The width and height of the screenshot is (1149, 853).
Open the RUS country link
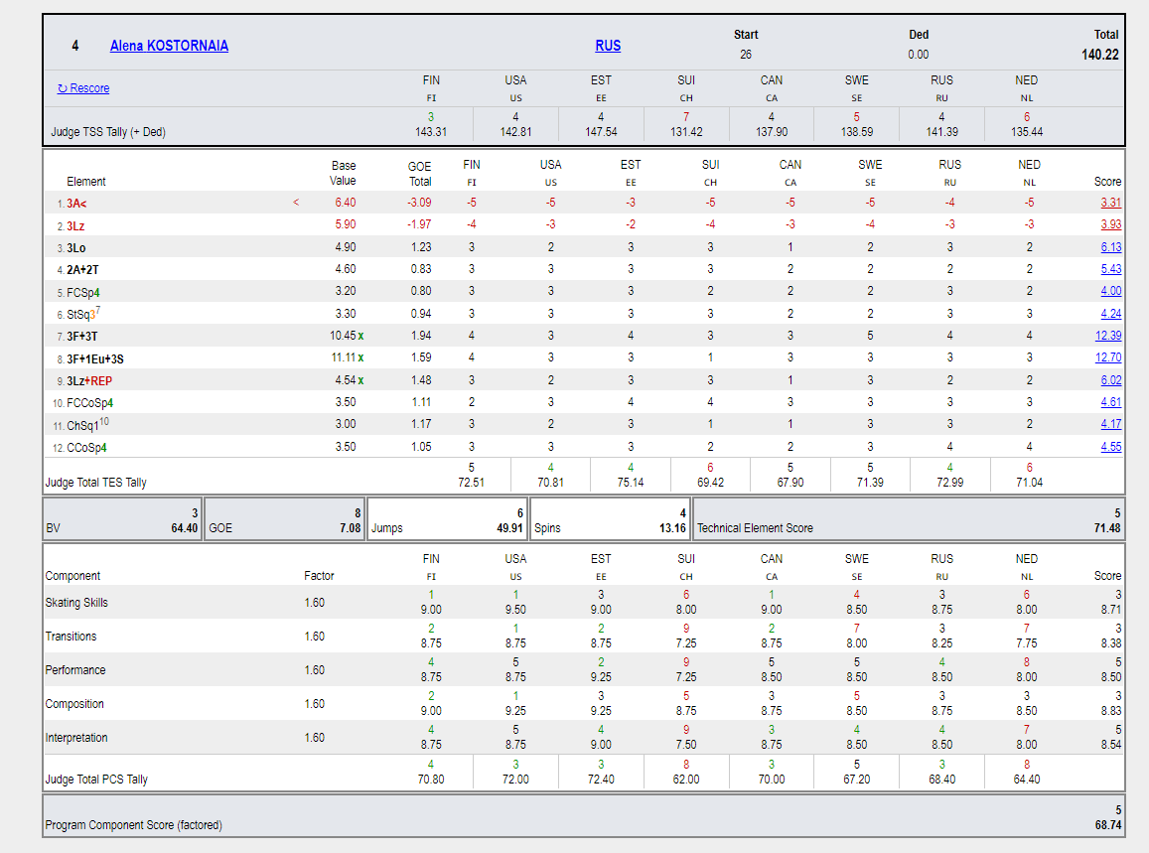coord(608,46)
